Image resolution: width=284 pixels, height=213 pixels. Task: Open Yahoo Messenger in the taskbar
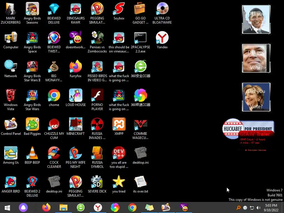184,207
